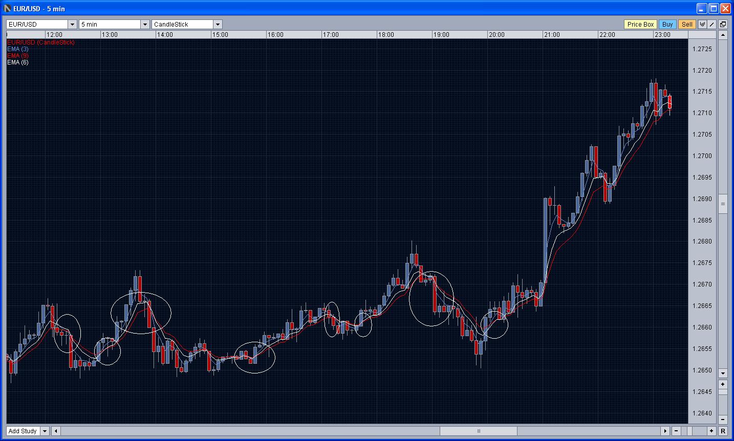Viewport: 734px width, 441px height.
Task: Click the horizontal scroll right arrow
Action: (x=665, y=431)
